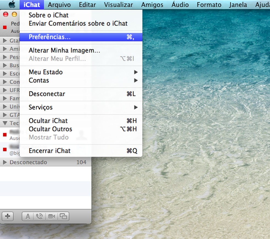Open the Arquivo menu
This screenshot has width=270, height=239.
coord(59,5)
